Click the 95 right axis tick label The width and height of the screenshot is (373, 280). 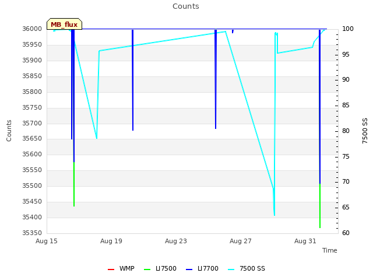point(346,54)
